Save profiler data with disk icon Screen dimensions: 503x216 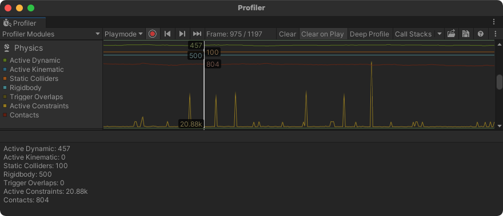pos(466,34)
